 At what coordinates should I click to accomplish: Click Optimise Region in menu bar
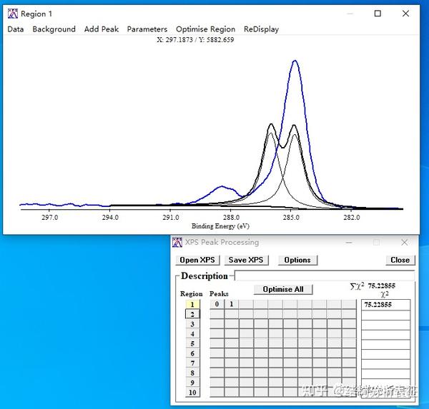(205, 29)
